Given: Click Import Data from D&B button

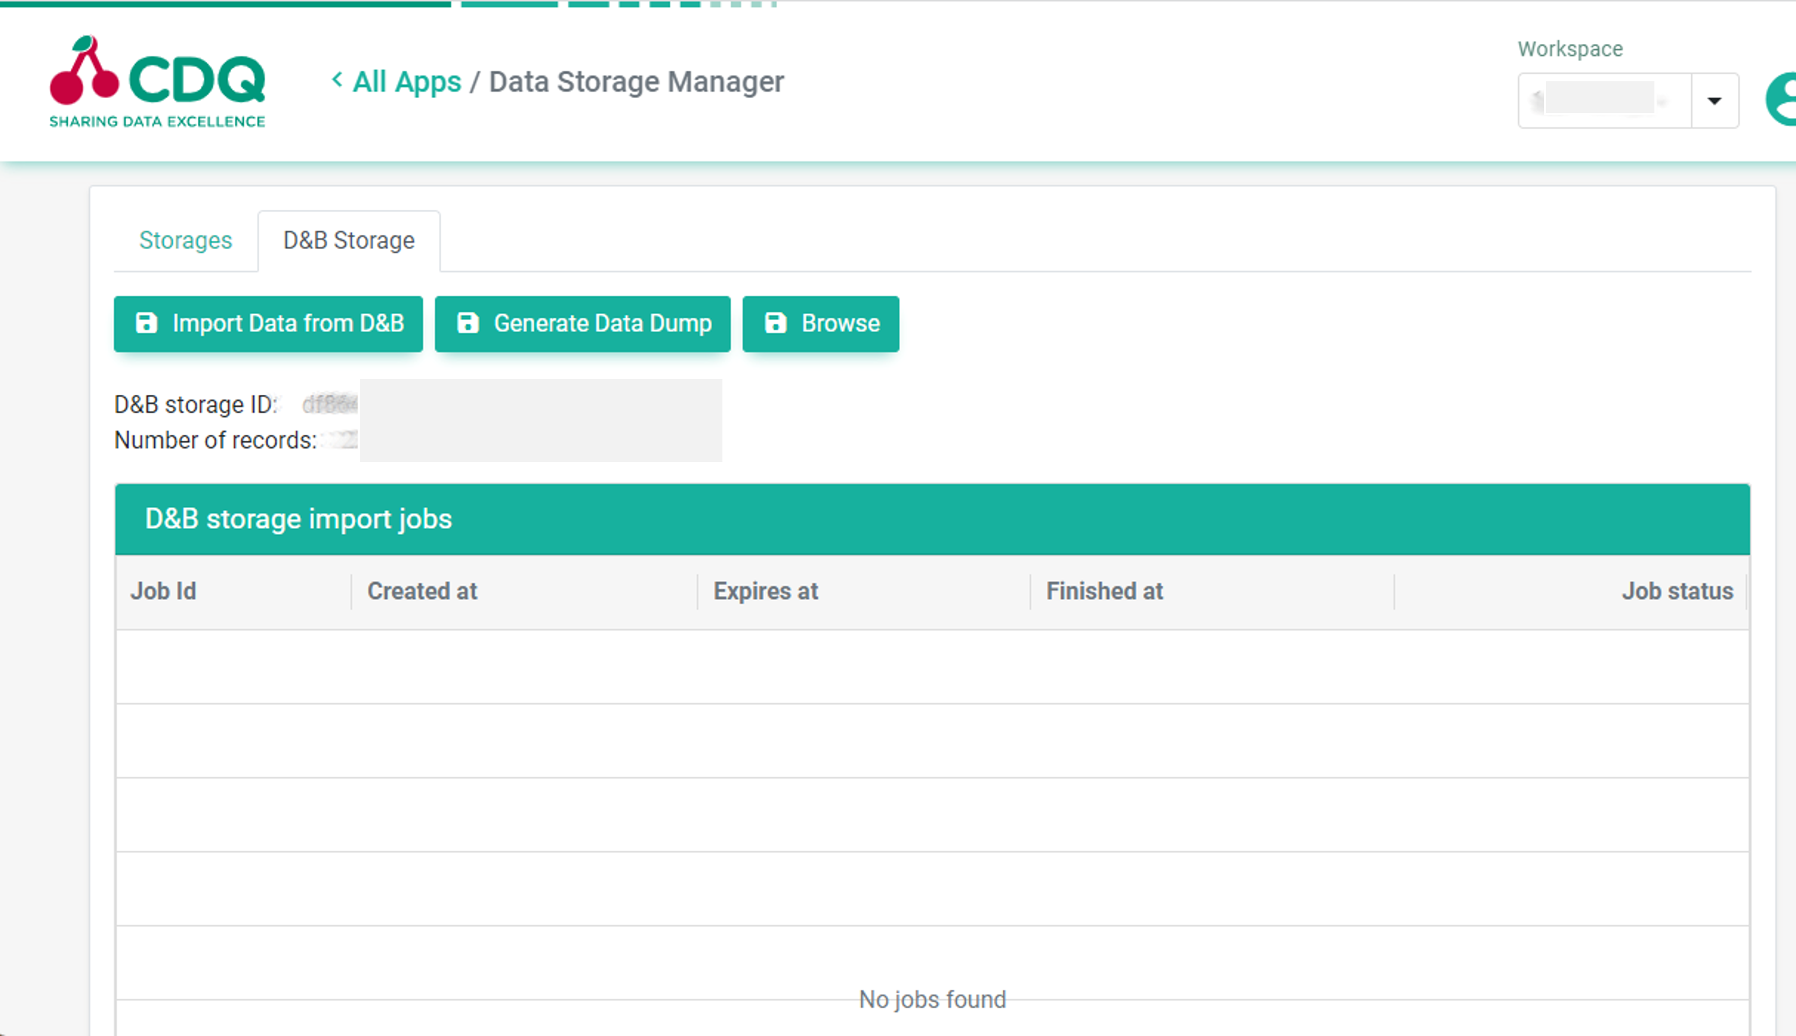Looking at the screenshot, I should click(x=268, y=324).
